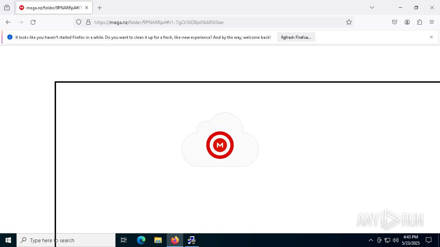Open Firefox application hamburger menu
Viewport: 440px width, 247px height.
click(x=432, y=22)
